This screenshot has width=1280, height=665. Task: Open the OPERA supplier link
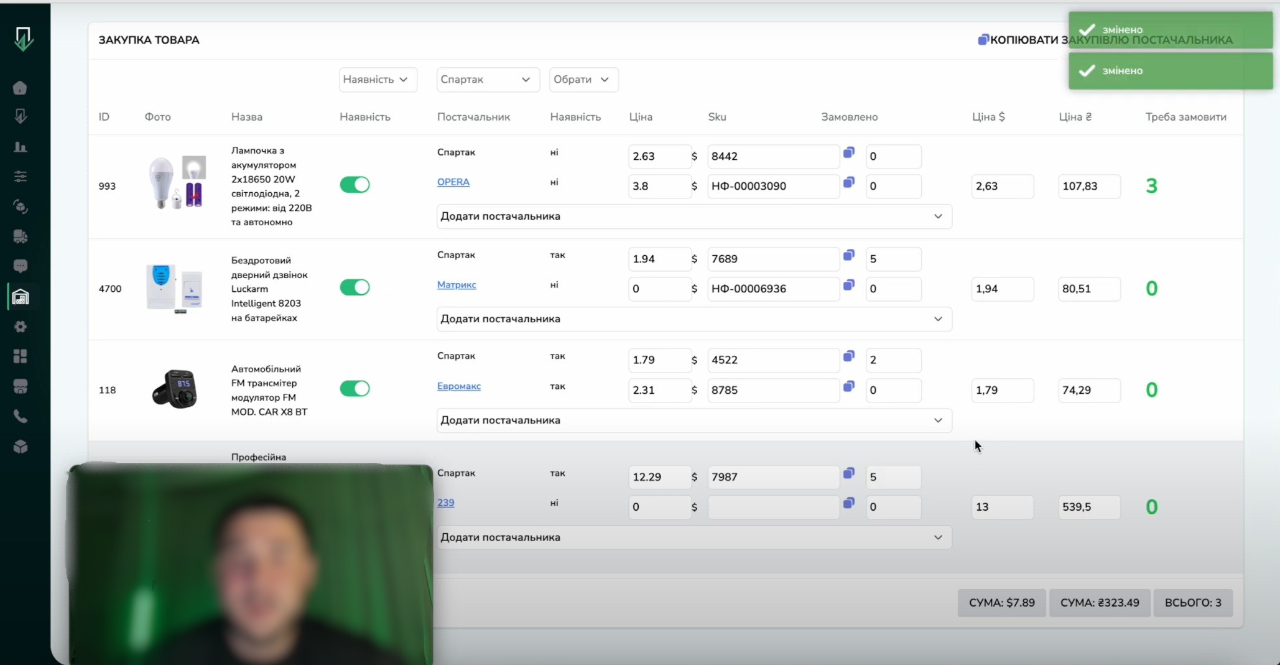pos(453,182)
